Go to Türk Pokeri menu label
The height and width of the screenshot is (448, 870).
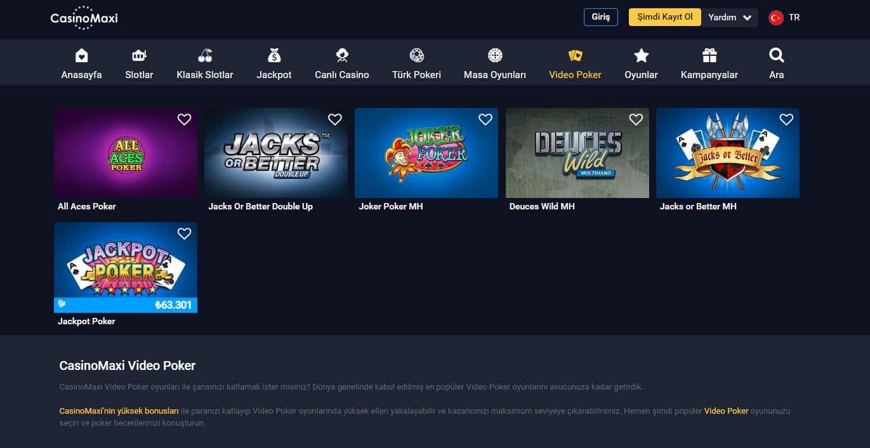(x=416, y=75)
